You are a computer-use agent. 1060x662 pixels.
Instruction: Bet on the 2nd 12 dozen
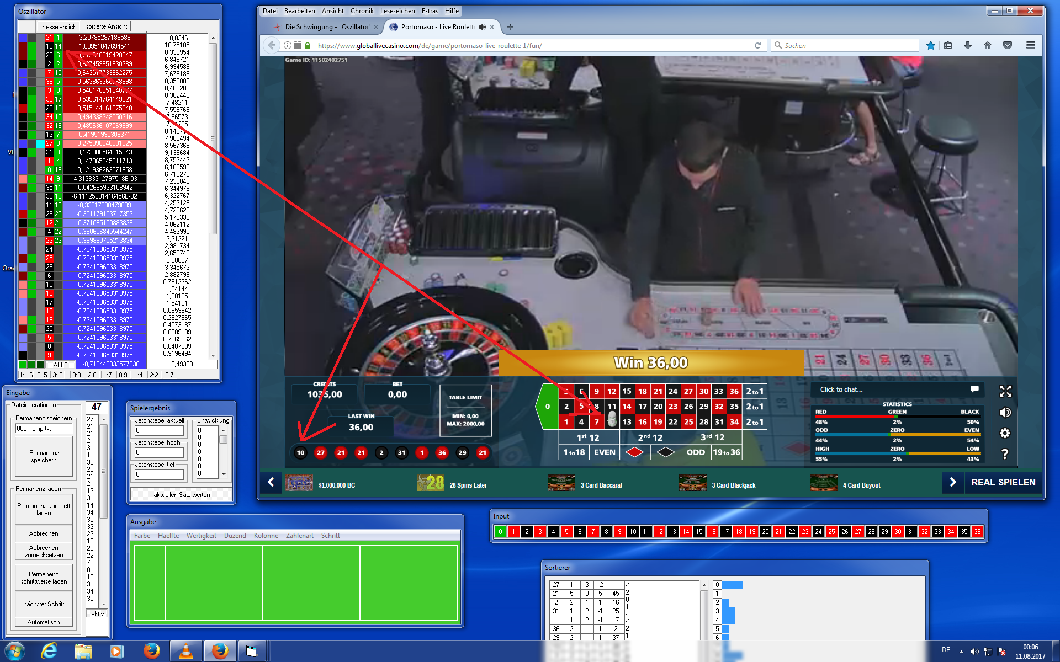coord(650,437)
